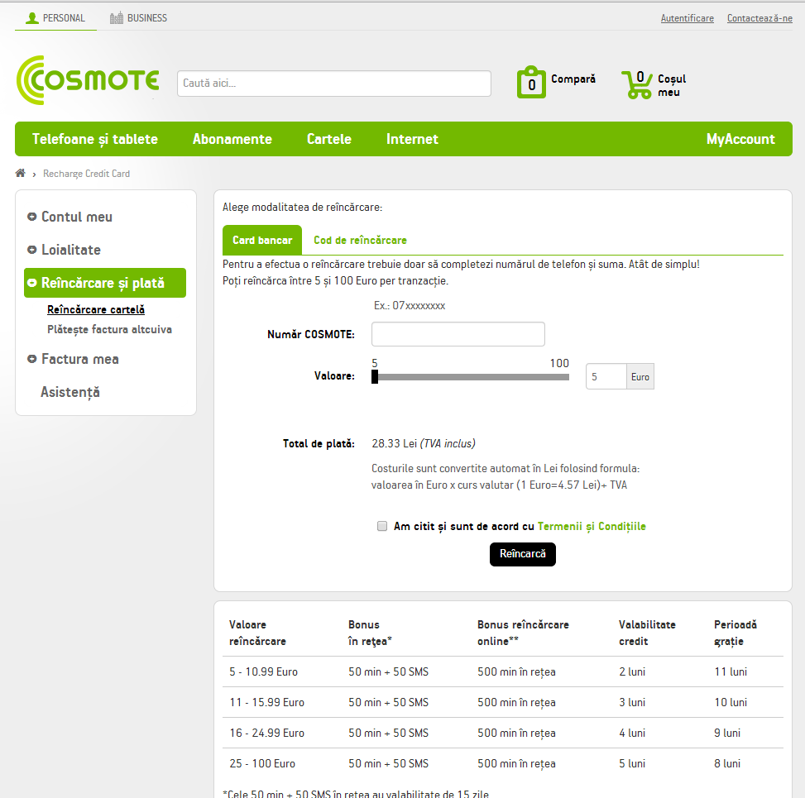This screenshot has width=805, height=798.
Task: Click the Valoare slider handle
Action: (x=375, y=377)
